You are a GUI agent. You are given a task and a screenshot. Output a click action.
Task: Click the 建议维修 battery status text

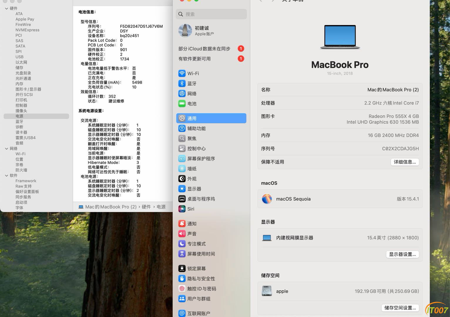[x=116, y=101]
